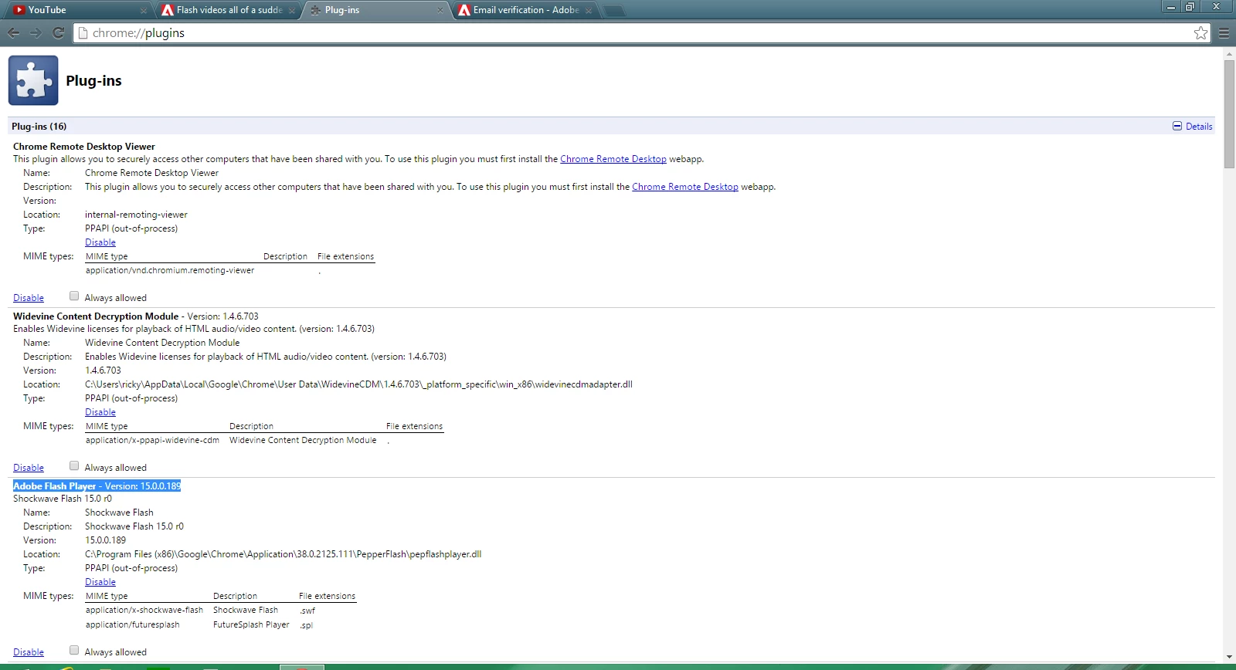Click the Widevine Content Decryption Module heading
This screenshot has width=1236, height=670.
pyautogui.click(x=96, y=316)
